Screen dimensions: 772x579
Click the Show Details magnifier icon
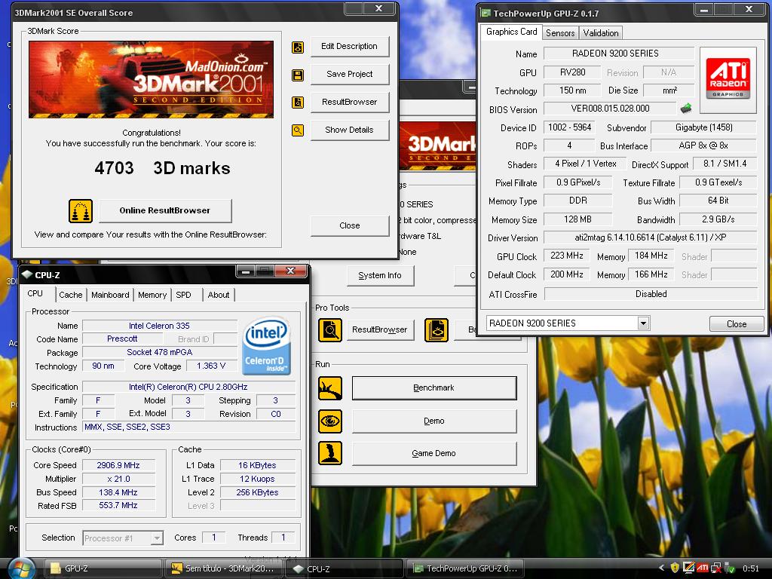coord(297,130)
